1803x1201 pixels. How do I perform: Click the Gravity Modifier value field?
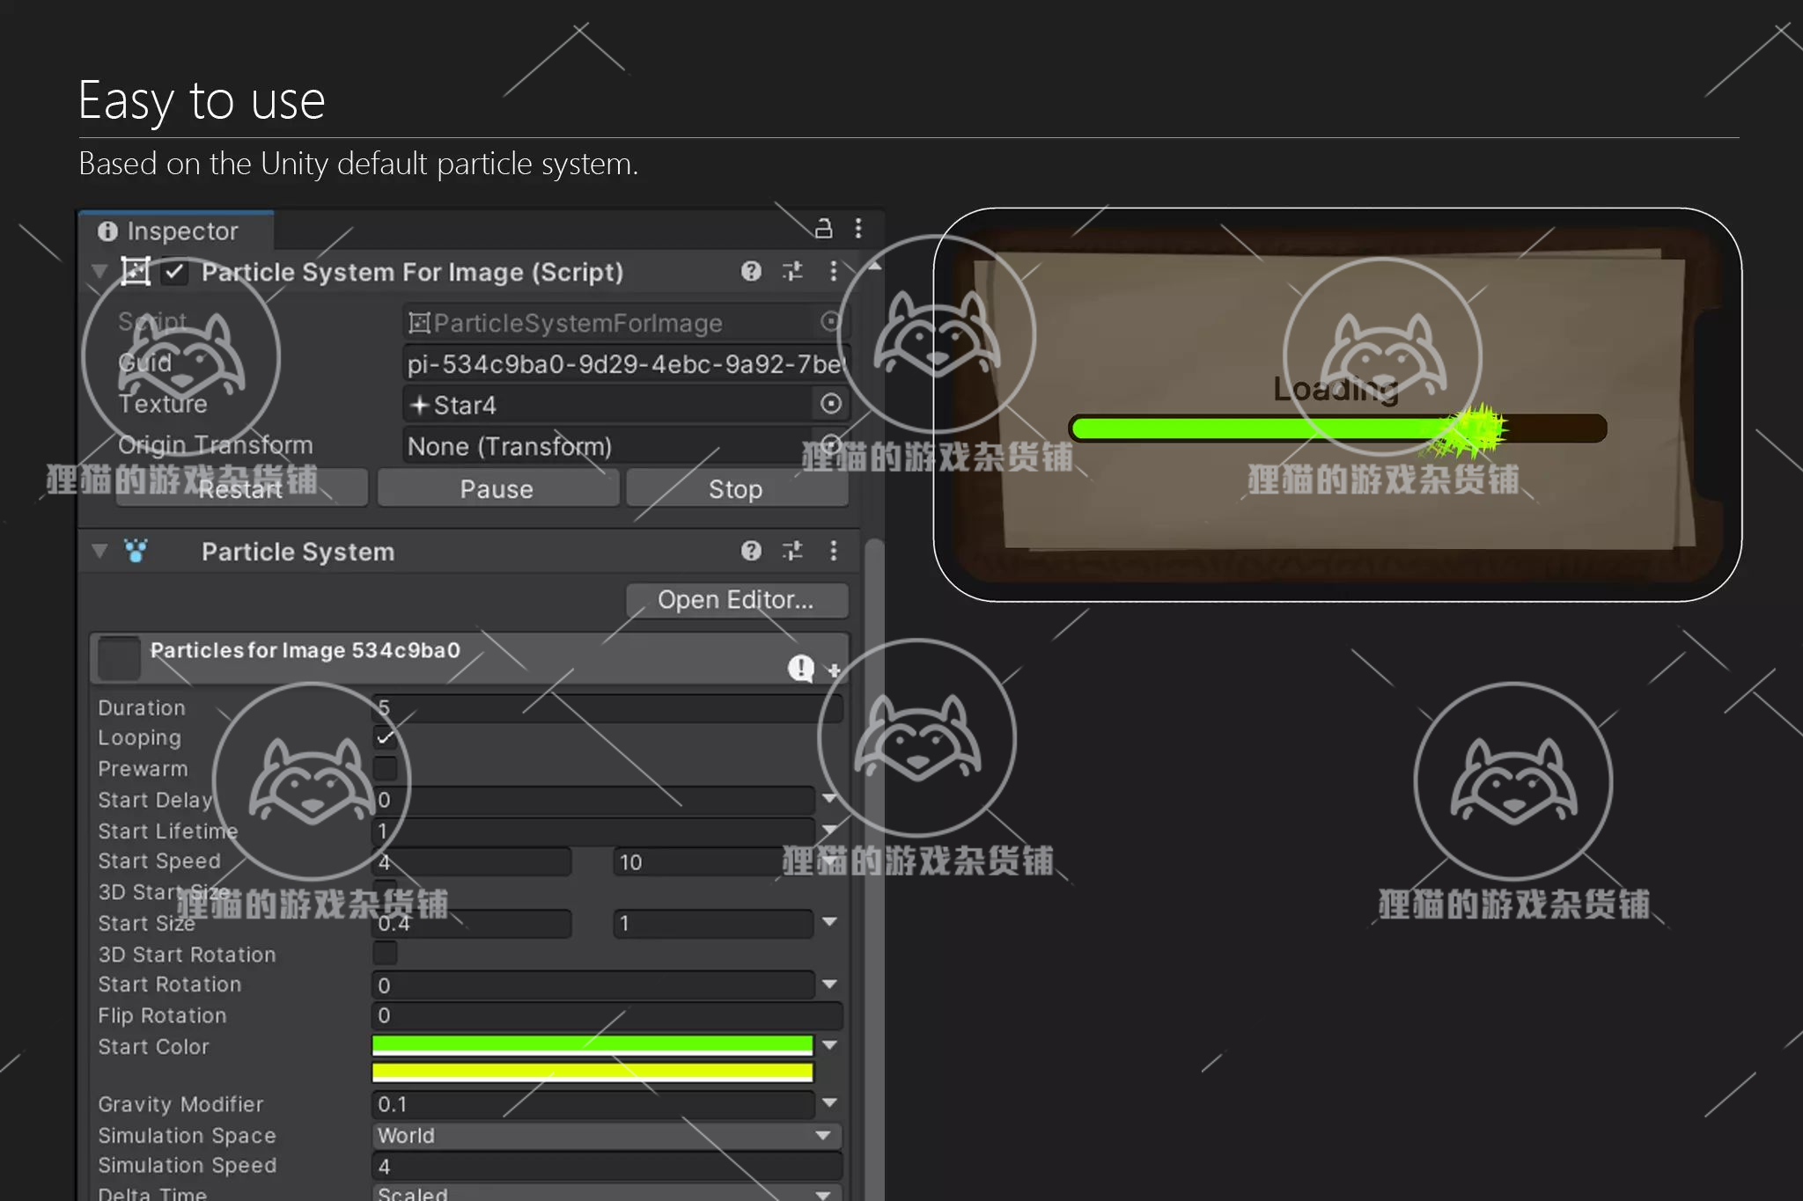(x=592, y=1103)
